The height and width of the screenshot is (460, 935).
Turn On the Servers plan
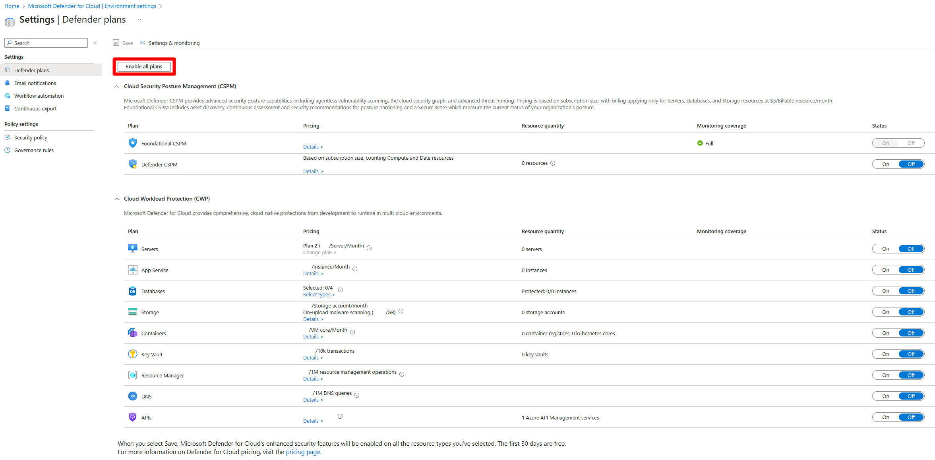(886, 249)
